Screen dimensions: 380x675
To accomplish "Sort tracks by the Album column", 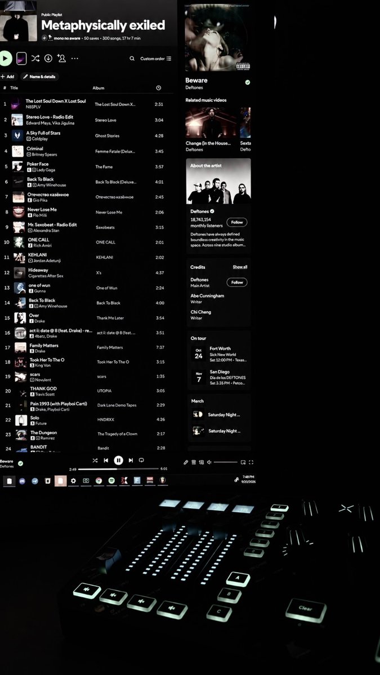I will (x=99, y=88).
